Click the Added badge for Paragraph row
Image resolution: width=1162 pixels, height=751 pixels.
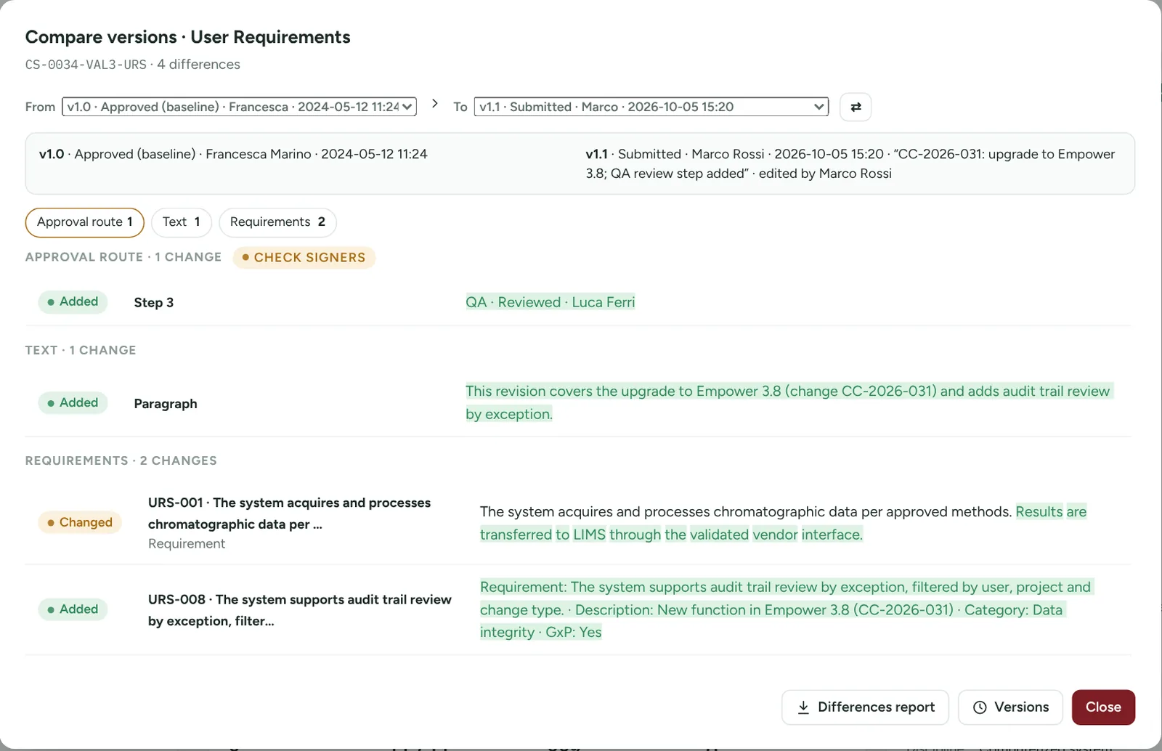click(x=73, y=403)
